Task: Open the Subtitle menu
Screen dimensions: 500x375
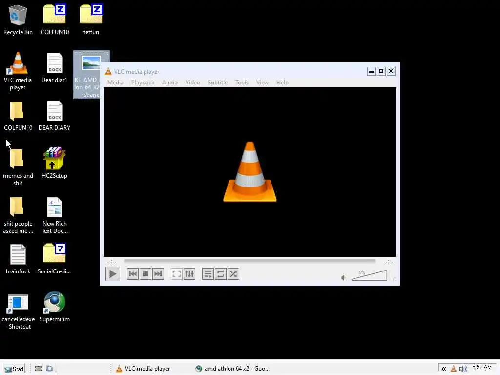Action: (x=218, y=82)
